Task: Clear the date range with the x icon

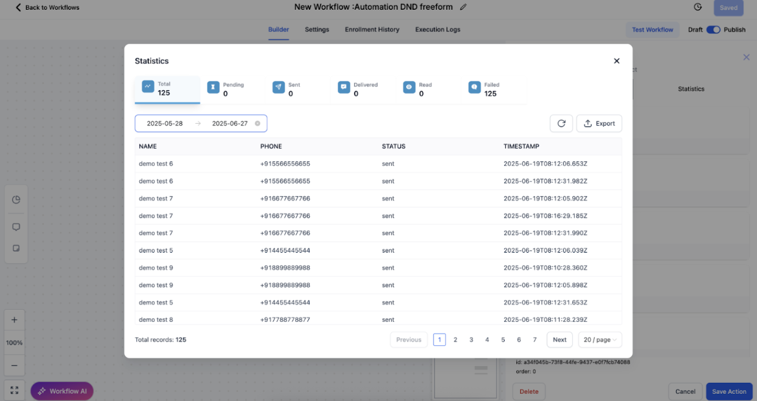Action: (258, 124)
